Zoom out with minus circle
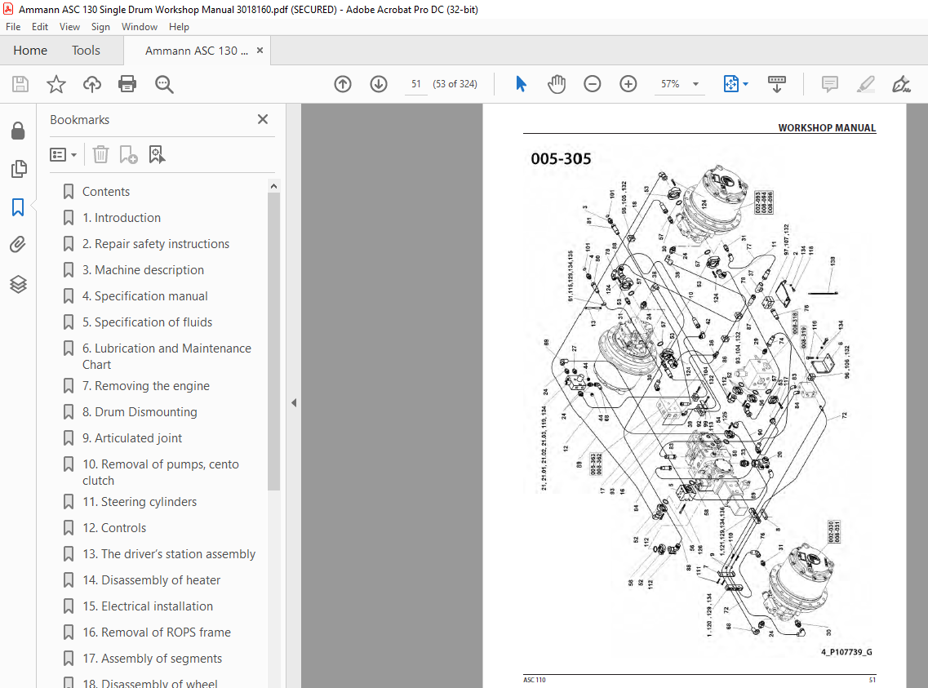The width and height of the screenshot is (928, 688). (x=592, y=84)
